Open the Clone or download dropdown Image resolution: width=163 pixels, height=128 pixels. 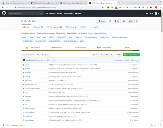click(x=131, y=55)
